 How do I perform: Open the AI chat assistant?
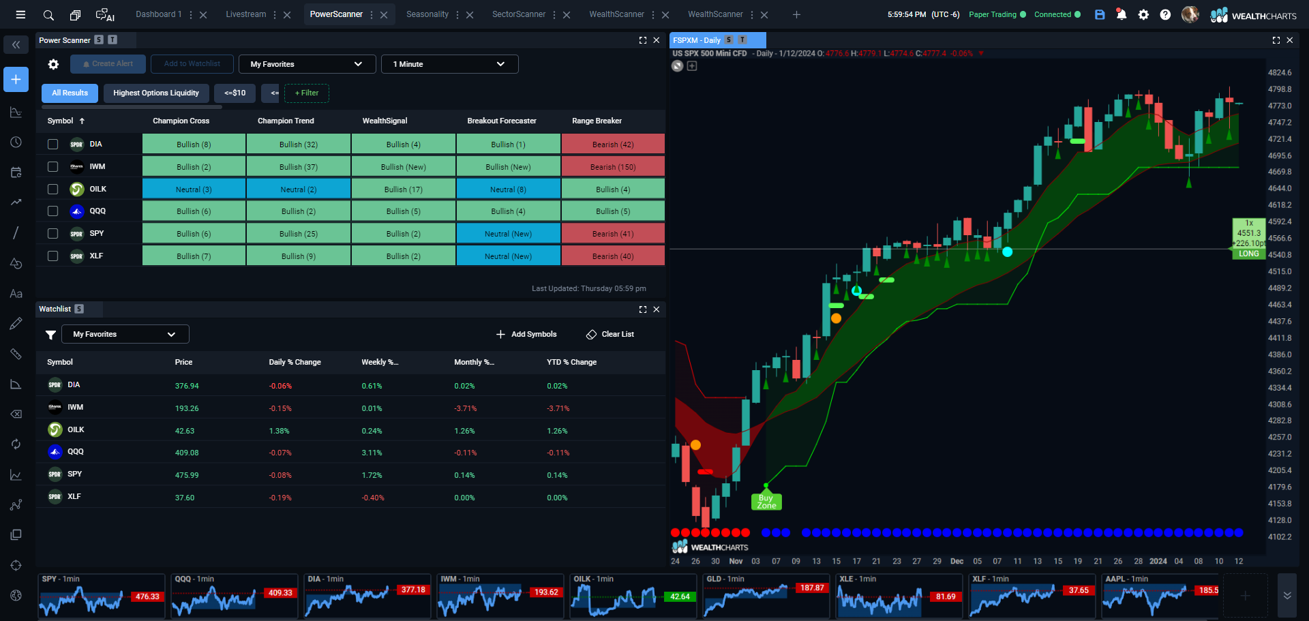(x=105, y=15)
